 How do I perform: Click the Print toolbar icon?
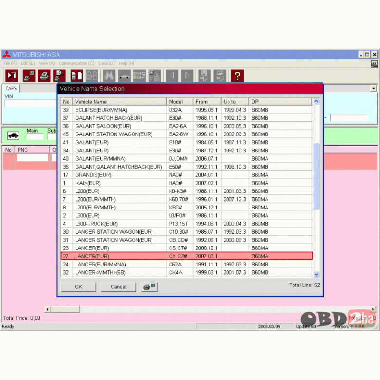(44, 76)
